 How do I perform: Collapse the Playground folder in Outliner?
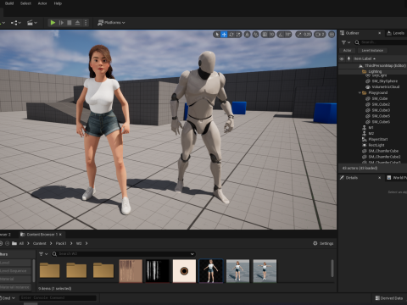tap(360, 92)
